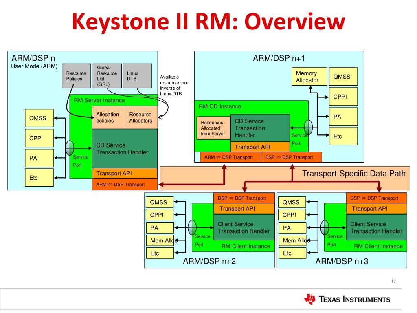
Task: Click DSP ⇔ DSP Transport in ARM/DSP n+2
Action: point(244,198)
